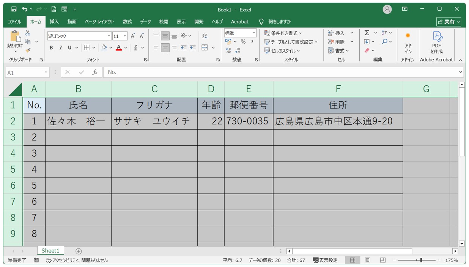The width and height of the screenshot is (469, 267).
Task: Open 表示設定 (Display Settings) in the status bar
Action: [x=325, y=260]
